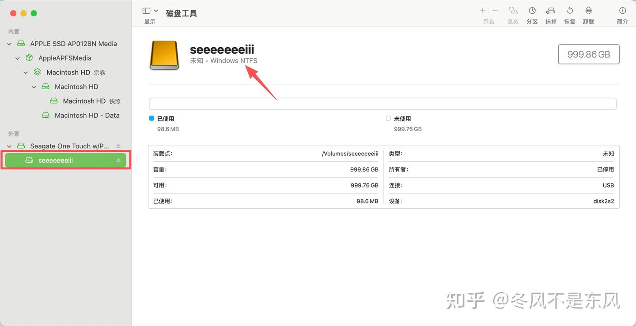Click the 磁盘工具 window title
Image resolution: width=636 pixels, height=326 pixels.
pyautogui.click(x=182, y=13)
